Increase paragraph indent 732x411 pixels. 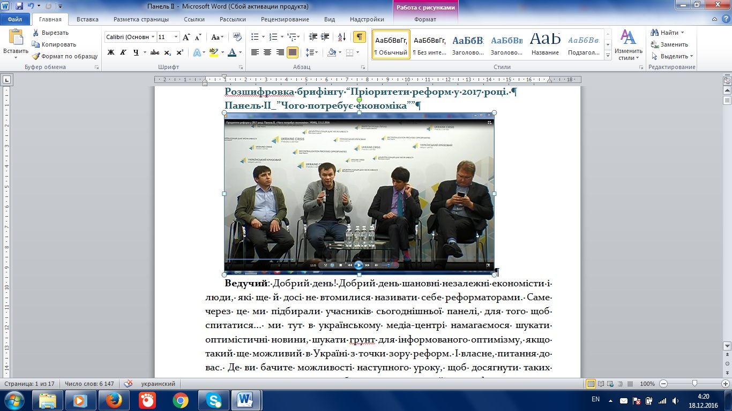click(x=326, y=37)
